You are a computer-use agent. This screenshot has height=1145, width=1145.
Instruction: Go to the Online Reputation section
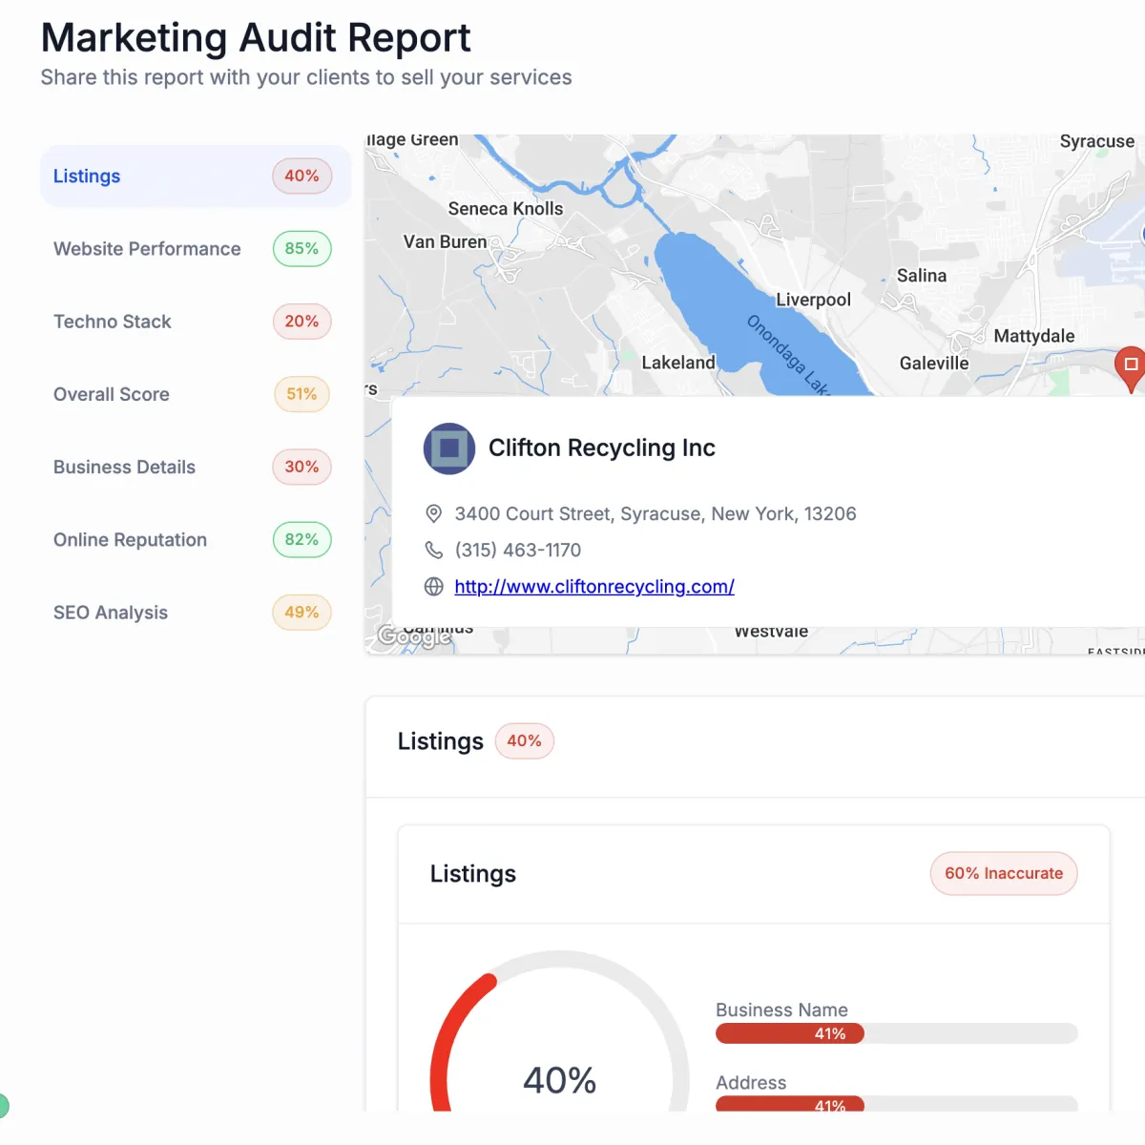tap(196, 539)
